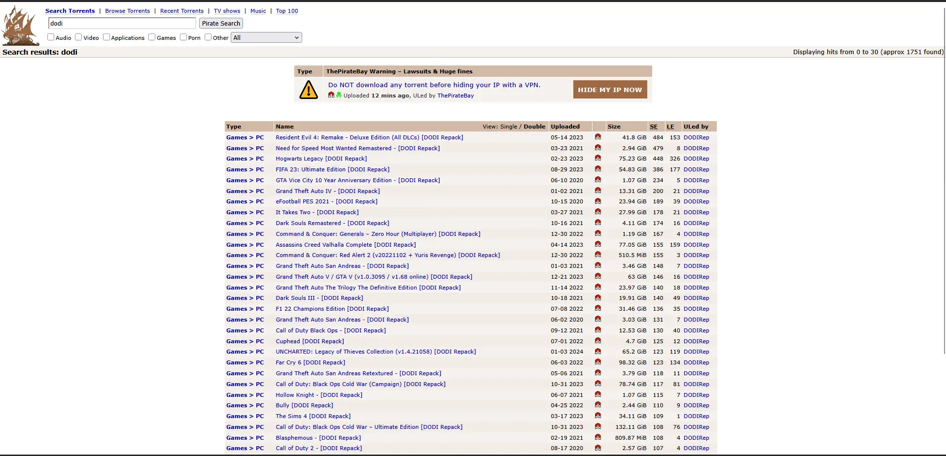Click magnet icon for Cuphead row
Viewport: 946px width, 456px height.
[597, 341]
